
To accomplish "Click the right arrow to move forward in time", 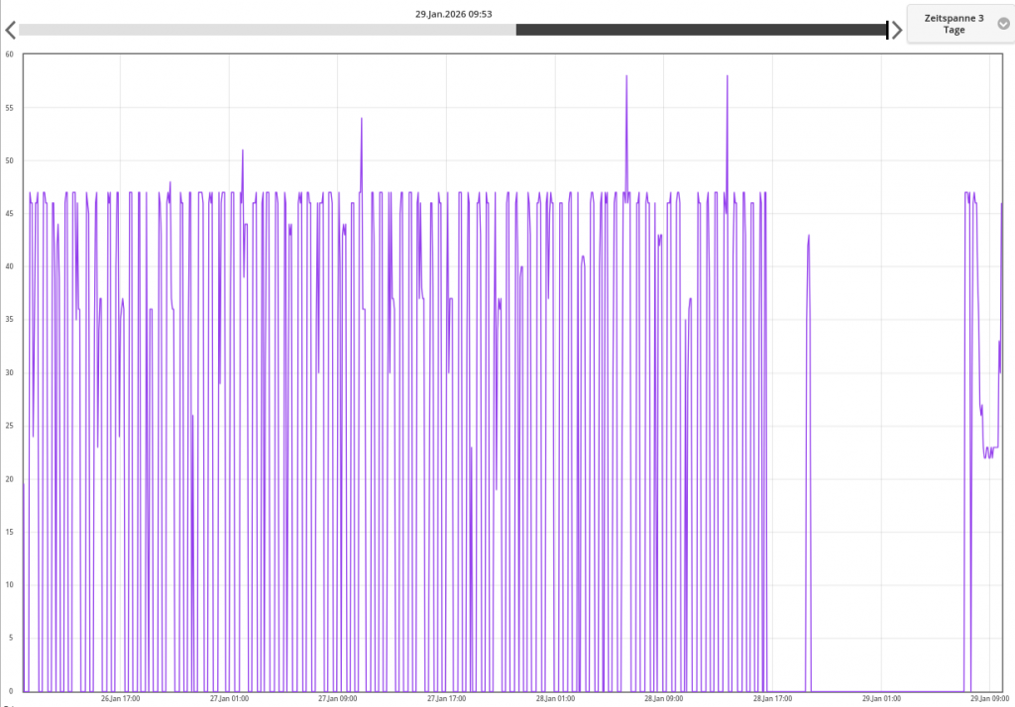I will [897, 30].
